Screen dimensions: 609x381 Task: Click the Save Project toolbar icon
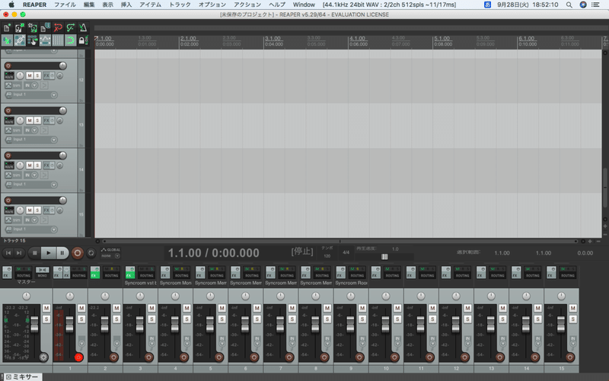pos(32,28)
